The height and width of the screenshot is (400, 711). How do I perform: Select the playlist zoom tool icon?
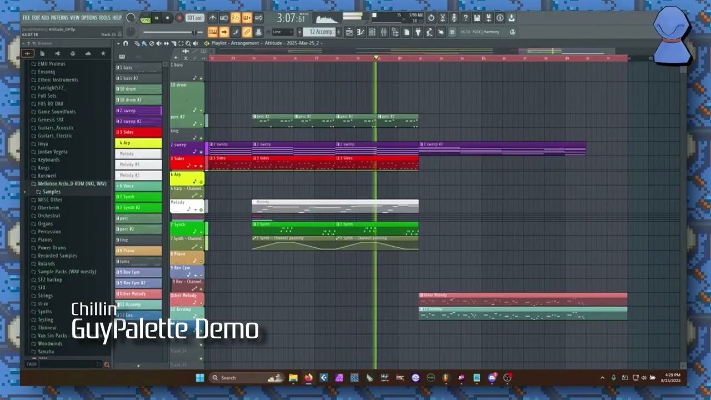(188, 43)
